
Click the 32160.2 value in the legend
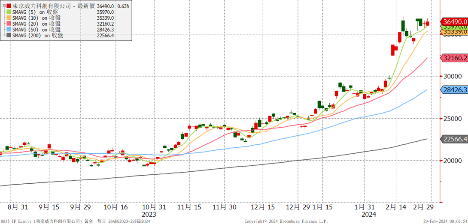pos(105,24)
